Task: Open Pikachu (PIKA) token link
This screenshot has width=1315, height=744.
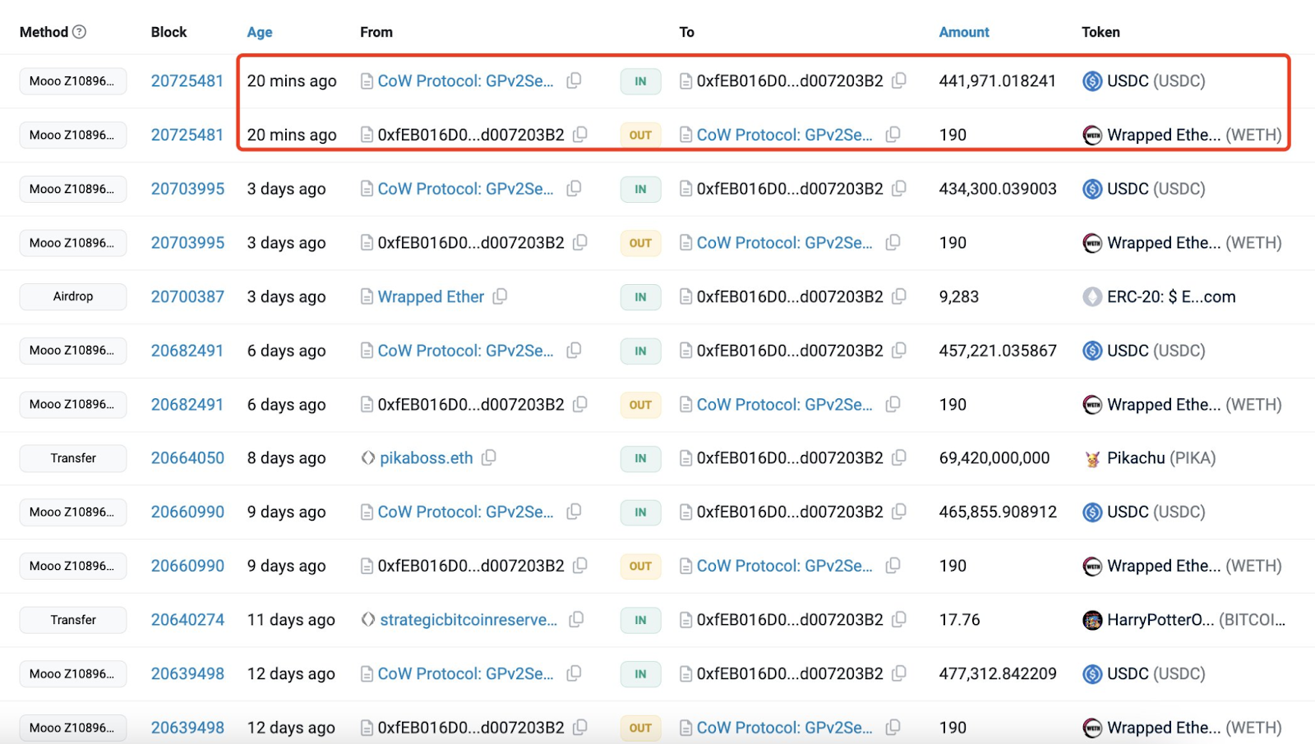Action: pyautogui.click(x=1161, y=458)
